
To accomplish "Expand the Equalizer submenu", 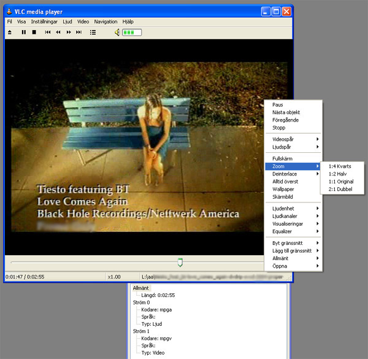I will click(x=293, y=231).
